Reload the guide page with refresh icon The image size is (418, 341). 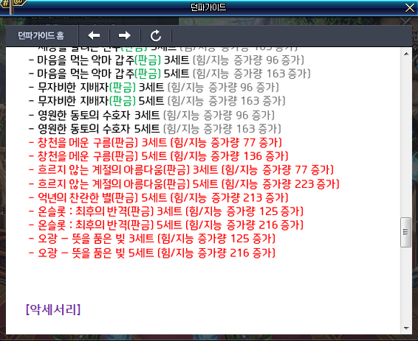[x=156, y=35]
